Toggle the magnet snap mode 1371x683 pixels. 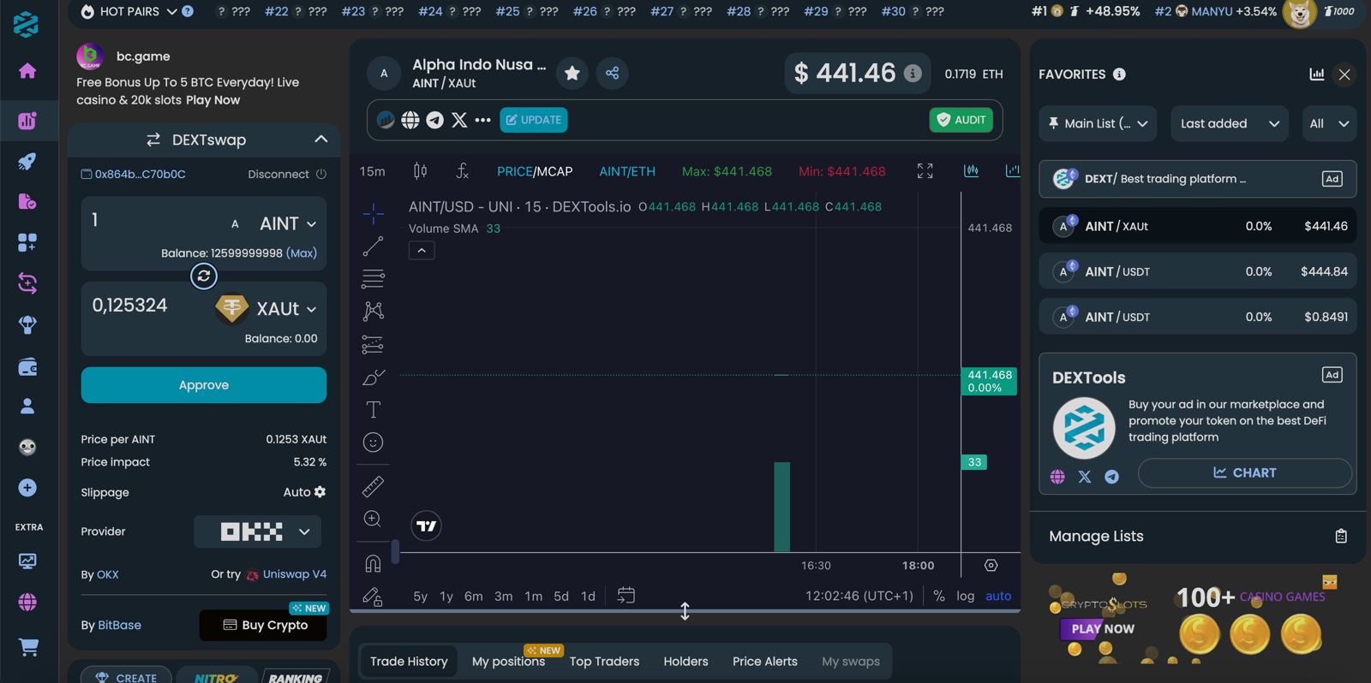373,563
